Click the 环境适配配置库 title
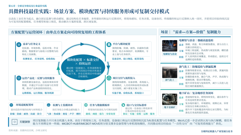Image resolution: width=241 pixels, height=135 pixels. pos(24,105)
